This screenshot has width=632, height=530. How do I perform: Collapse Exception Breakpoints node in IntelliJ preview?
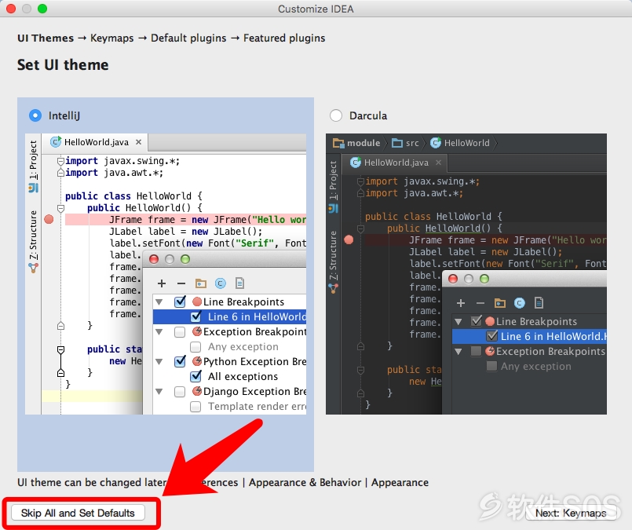point(159,331)
